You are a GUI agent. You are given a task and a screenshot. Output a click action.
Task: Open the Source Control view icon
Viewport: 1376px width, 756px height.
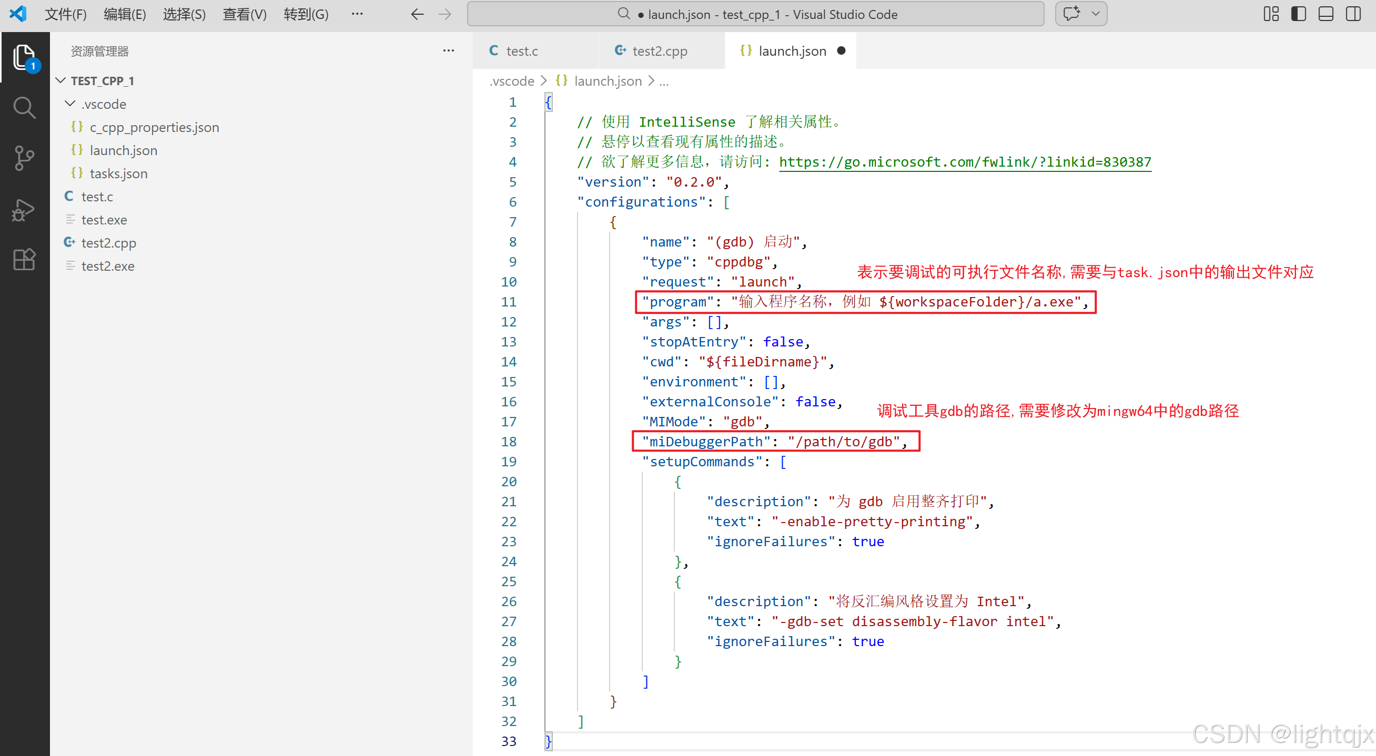pos(24,158)
